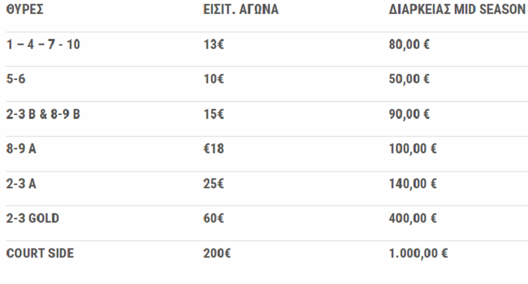
Task: Click the €18 match ticket price
Action: point(213,149)
